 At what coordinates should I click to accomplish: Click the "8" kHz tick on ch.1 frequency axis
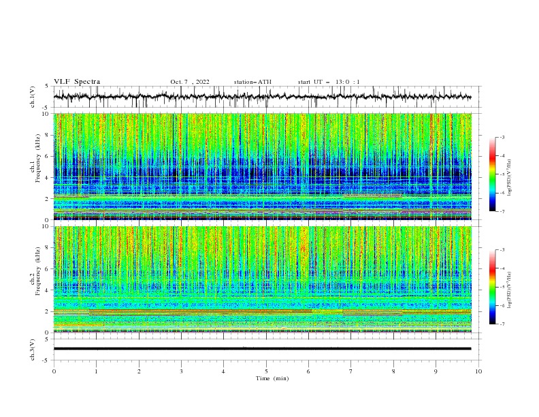pos(48,135)
